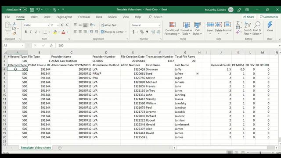Switch to the Page Layout tab
Screen dimensions: 281x158
click(64, 17)
